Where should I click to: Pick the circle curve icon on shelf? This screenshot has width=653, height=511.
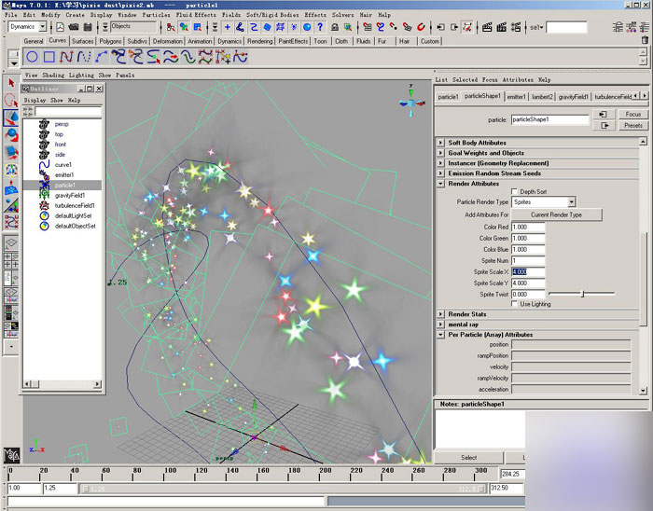pyautogui.click(x=33, y=58)
